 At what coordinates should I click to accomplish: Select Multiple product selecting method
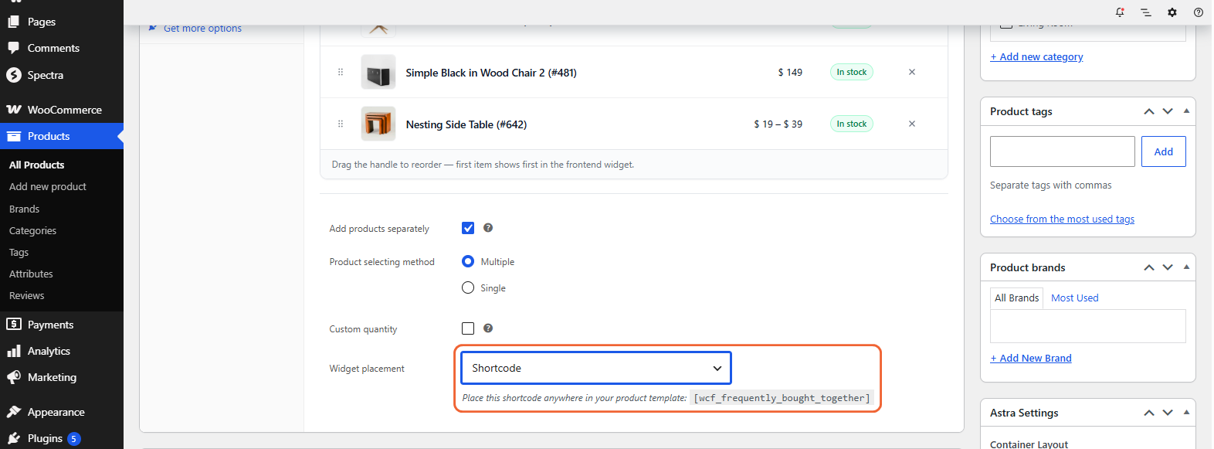point(468,261)
